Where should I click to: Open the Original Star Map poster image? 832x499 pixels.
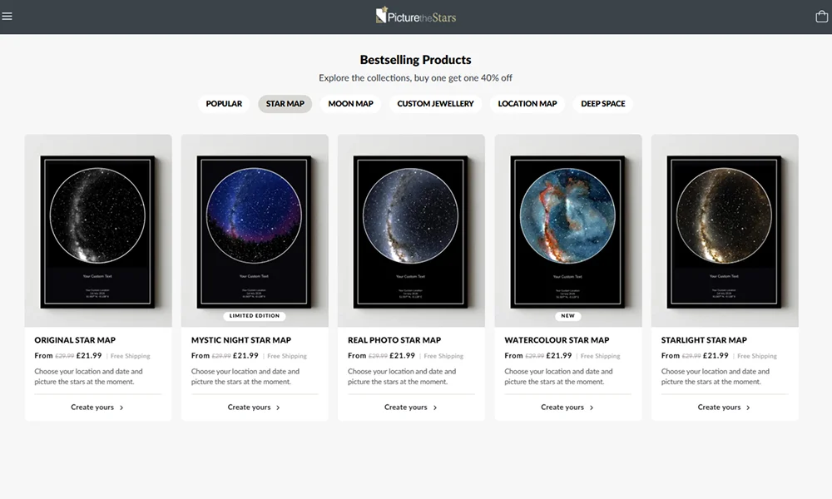click(98, 230)
